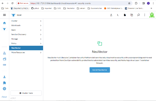The height and width of the screenshot is (101, 156).
Task: Open the three-dot header actions menu
Action: click(x=145, y=15)
